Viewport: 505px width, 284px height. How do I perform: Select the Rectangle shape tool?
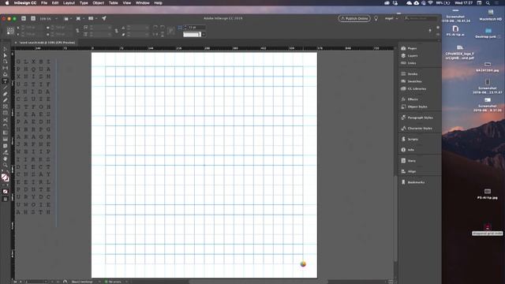[5, 113]
